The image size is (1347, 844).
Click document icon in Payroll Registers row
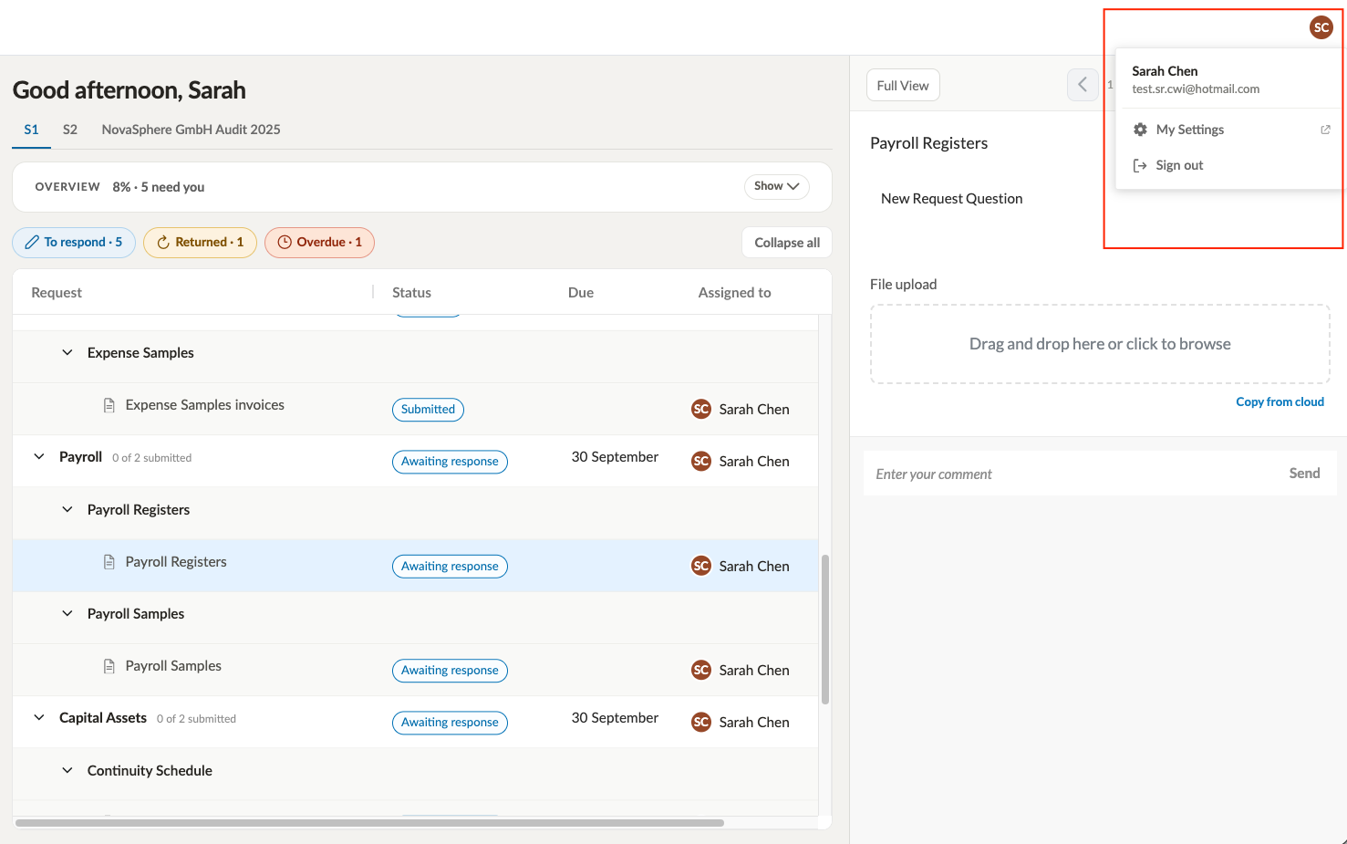[109, 562]
